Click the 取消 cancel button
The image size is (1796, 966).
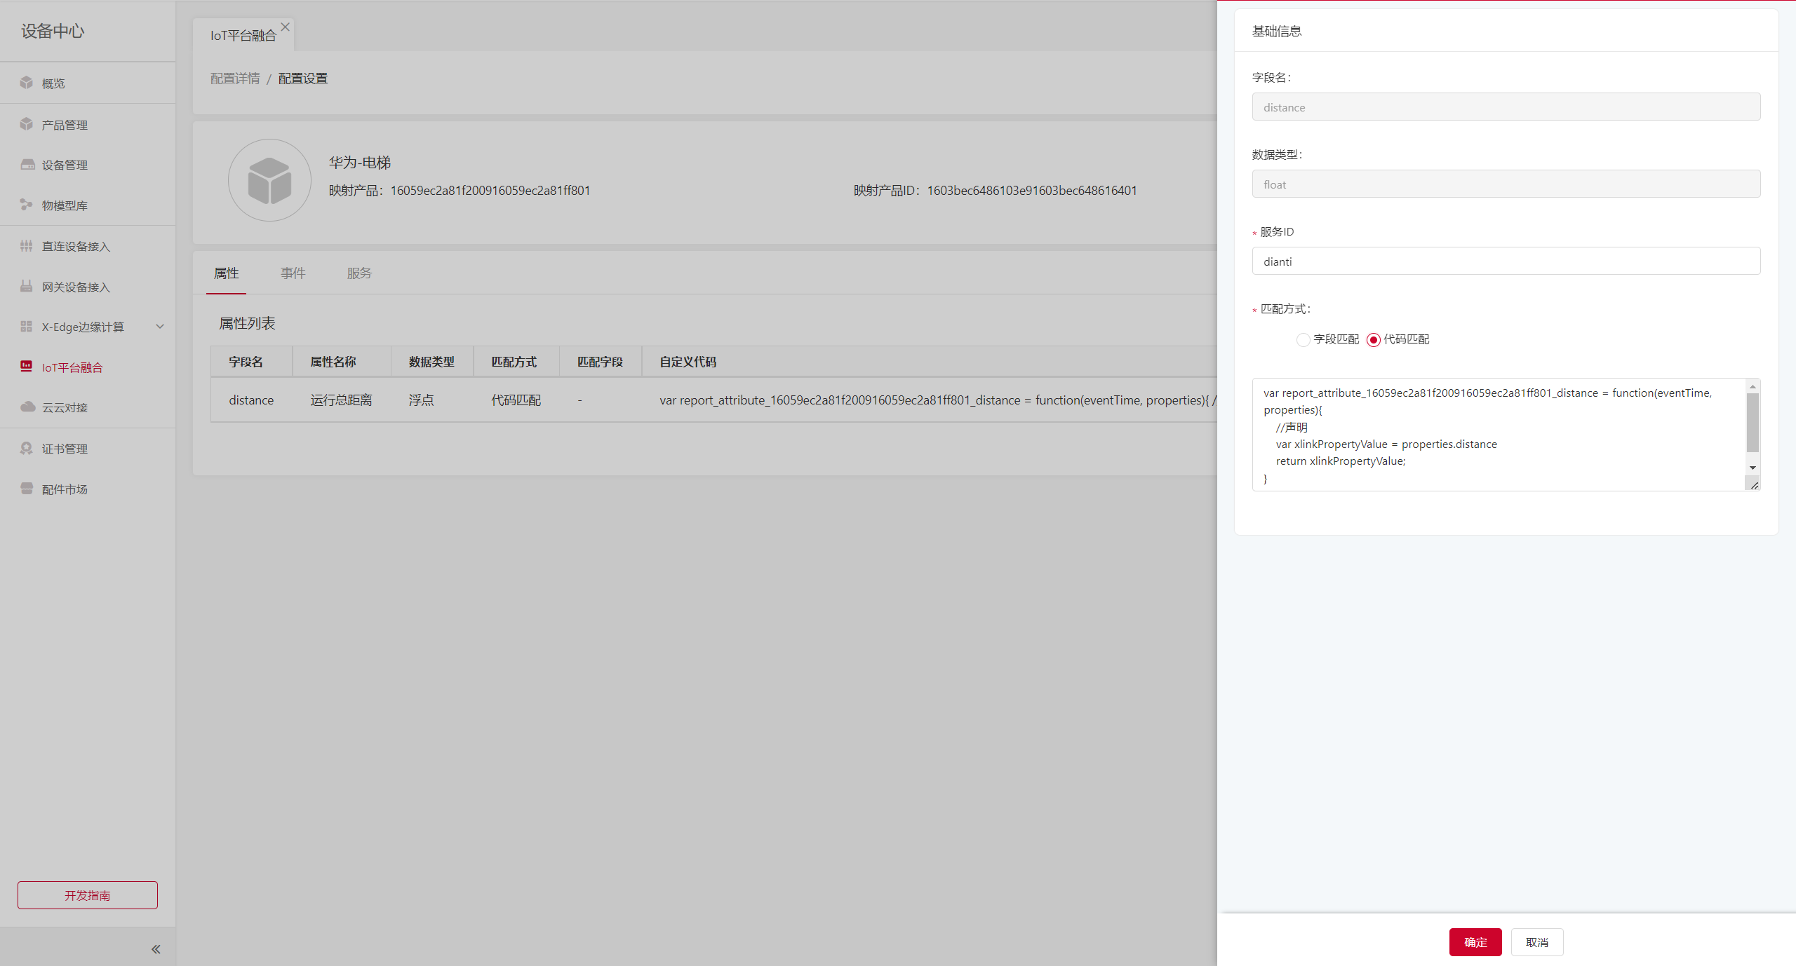pyautogui.click(x=1536, y=942)
